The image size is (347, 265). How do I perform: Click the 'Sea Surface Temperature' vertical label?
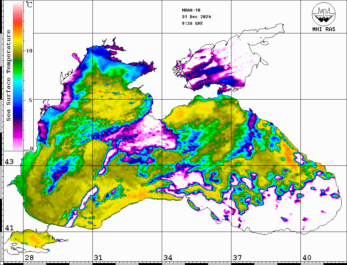[8, 75]
